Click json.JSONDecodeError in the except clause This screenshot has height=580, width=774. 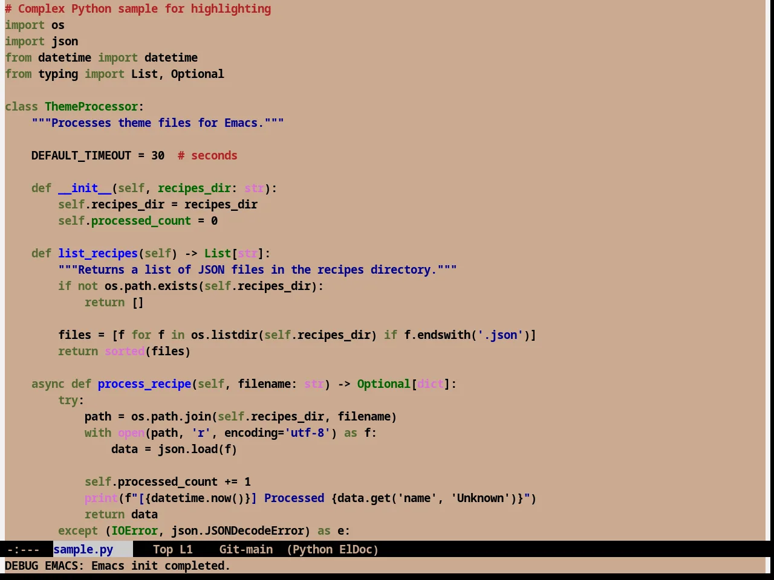click(238, 530)
